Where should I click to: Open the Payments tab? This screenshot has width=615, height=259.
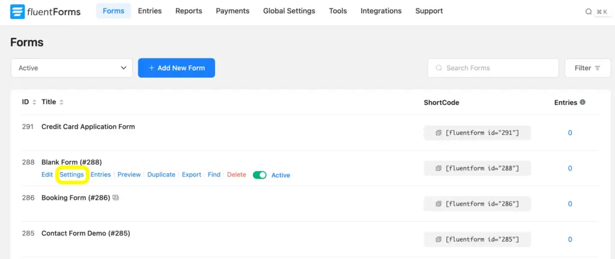[232, 11]
